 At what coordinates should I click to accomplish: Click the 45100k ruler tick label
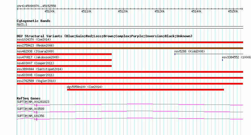coord(50,11)
